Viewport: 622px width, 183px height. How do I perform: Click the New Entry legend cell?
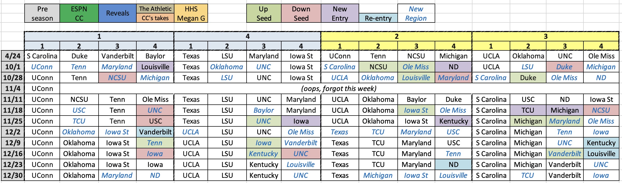point(340,13)
